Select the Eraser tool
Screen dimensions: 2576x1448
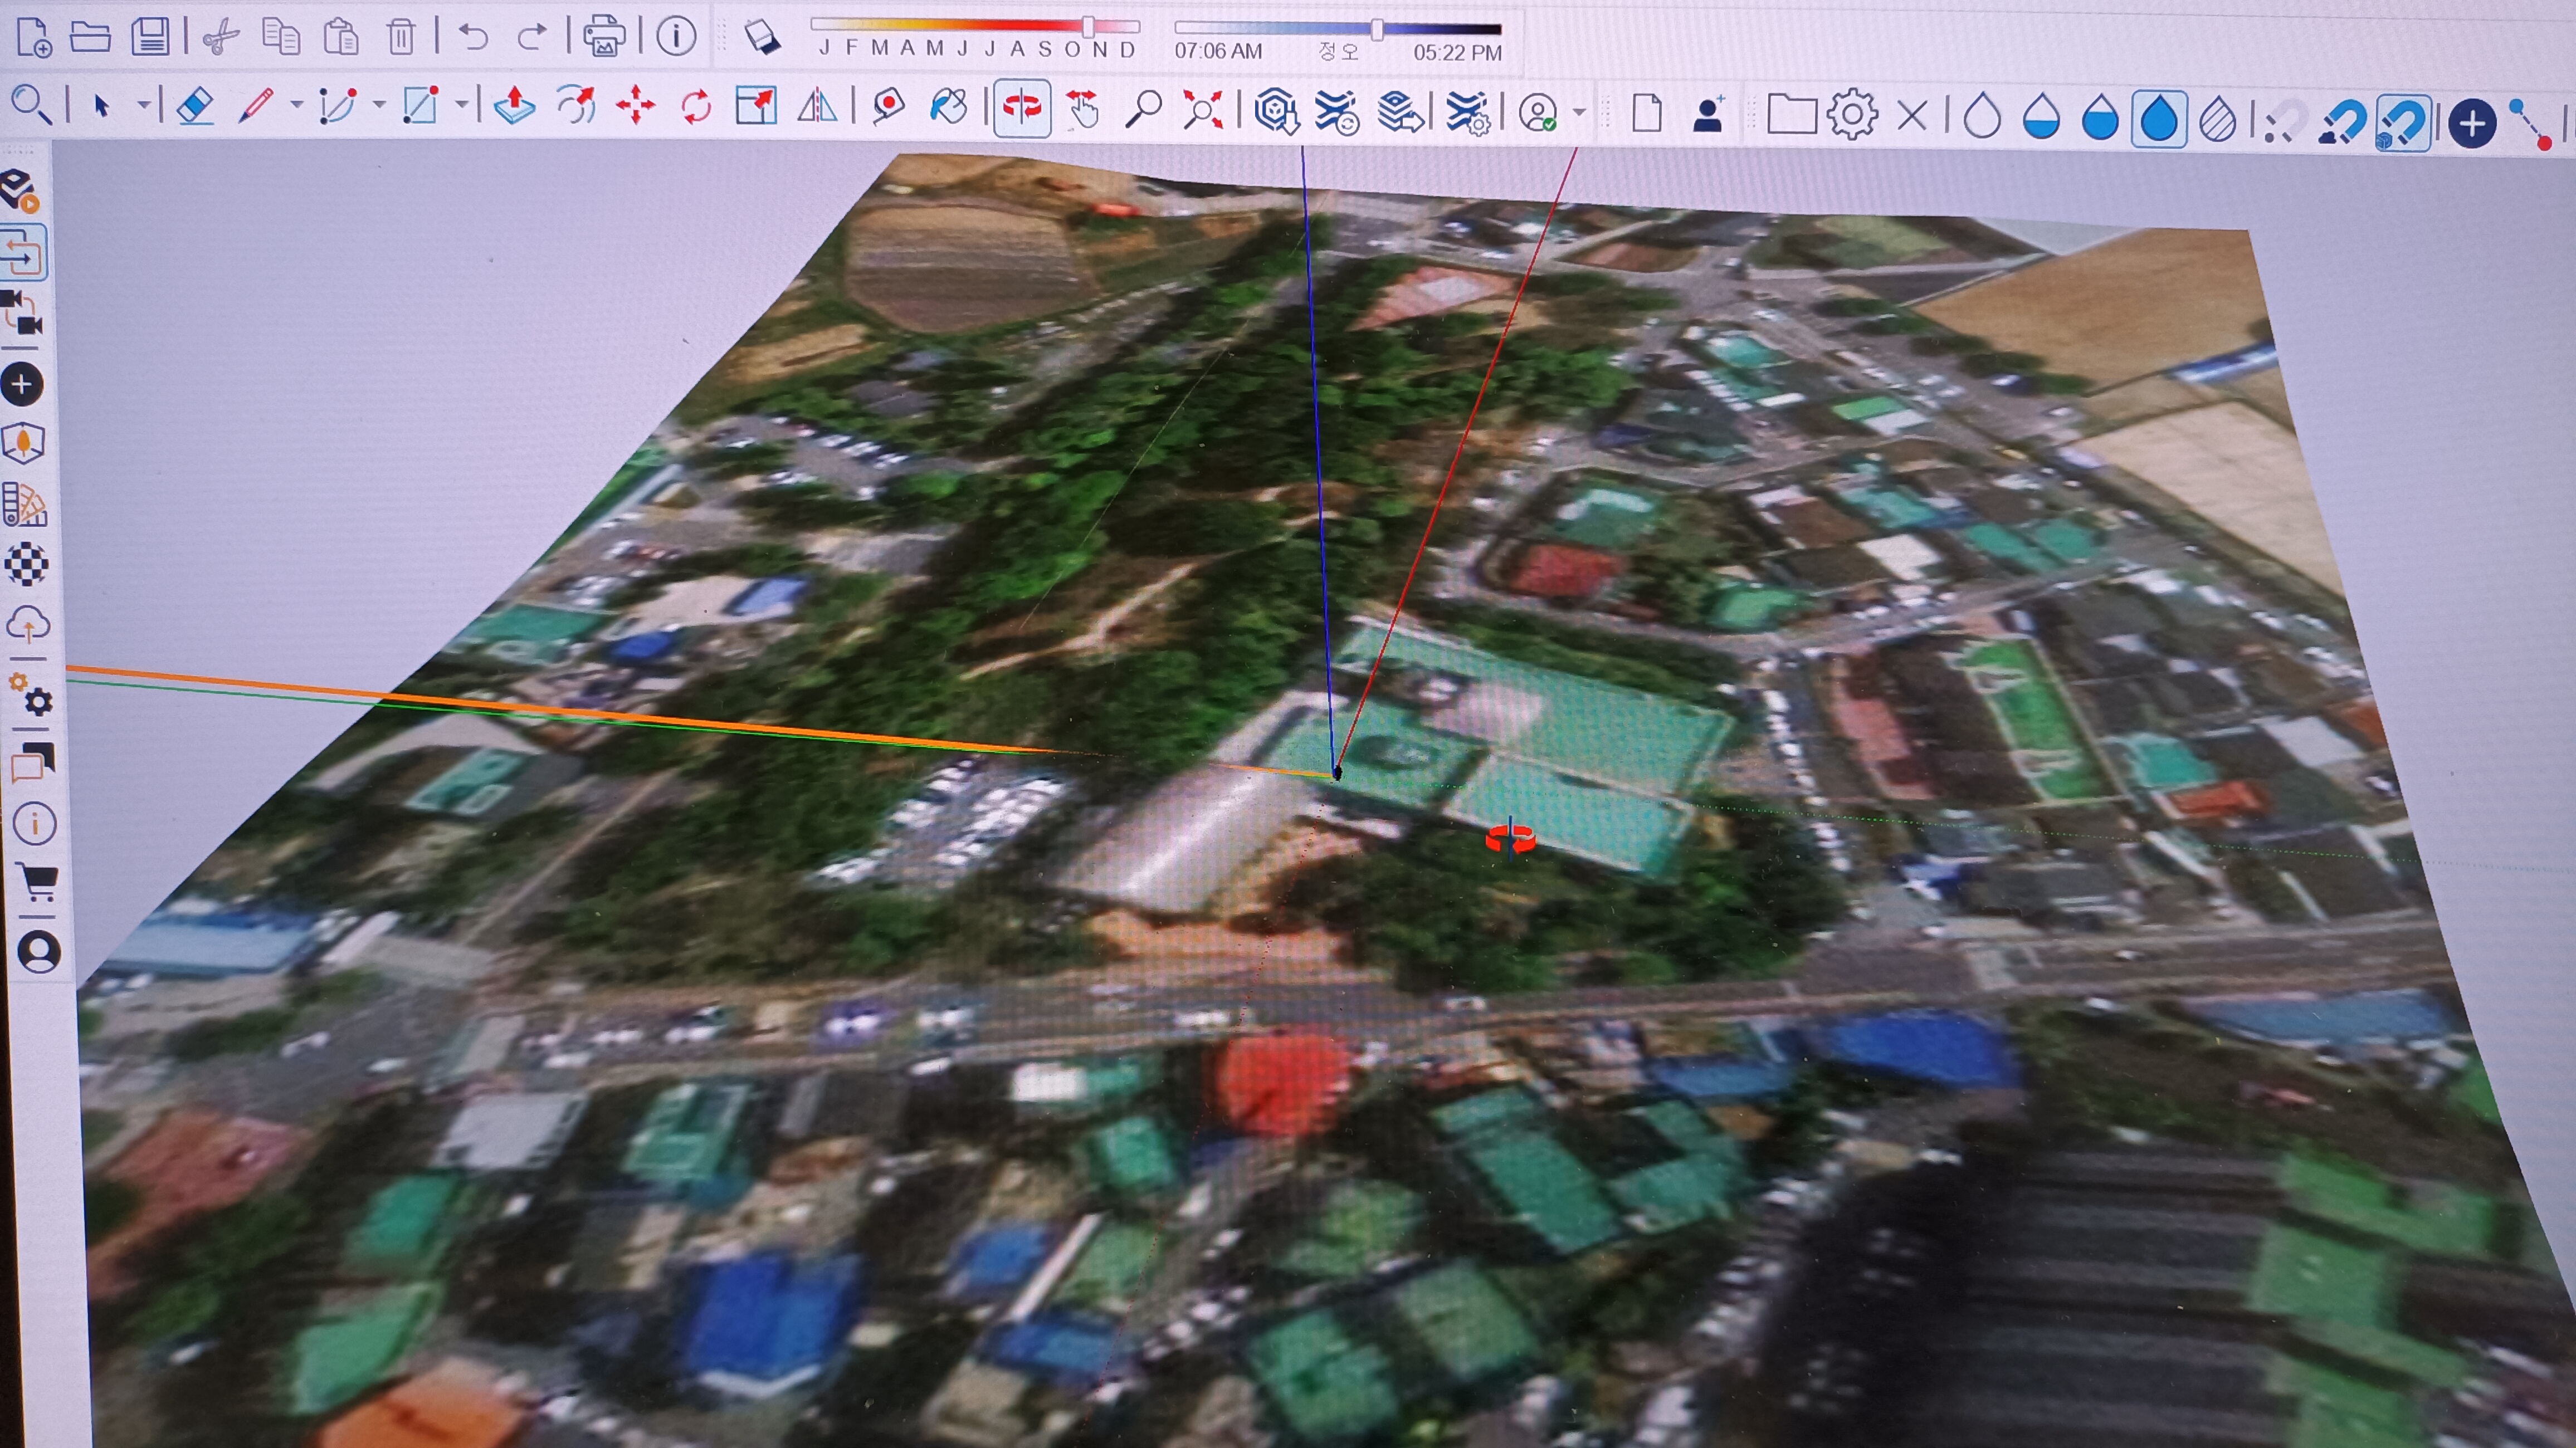pos(195,106)
